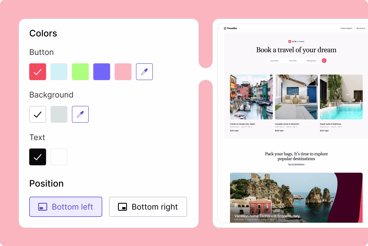Open the eyedropper for custom background color
The image size is (368, 246).
click(80, 114)
